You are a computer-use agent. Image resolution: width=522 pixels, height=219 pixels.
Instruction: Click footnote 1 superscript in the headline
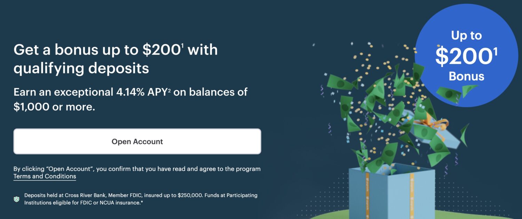182,46
